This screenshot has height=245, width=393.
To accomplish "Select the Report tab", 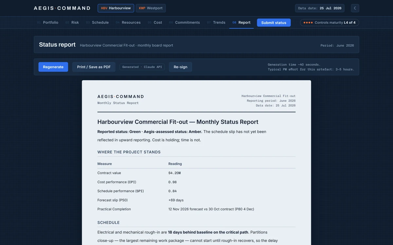I will [x=241, y=23].
